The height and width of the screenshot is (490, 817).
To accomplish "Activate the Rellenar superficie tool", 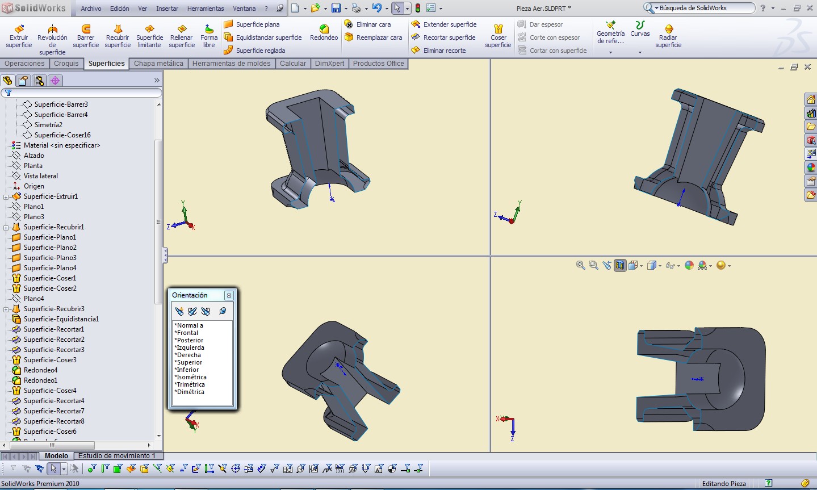I will (182, 36).
